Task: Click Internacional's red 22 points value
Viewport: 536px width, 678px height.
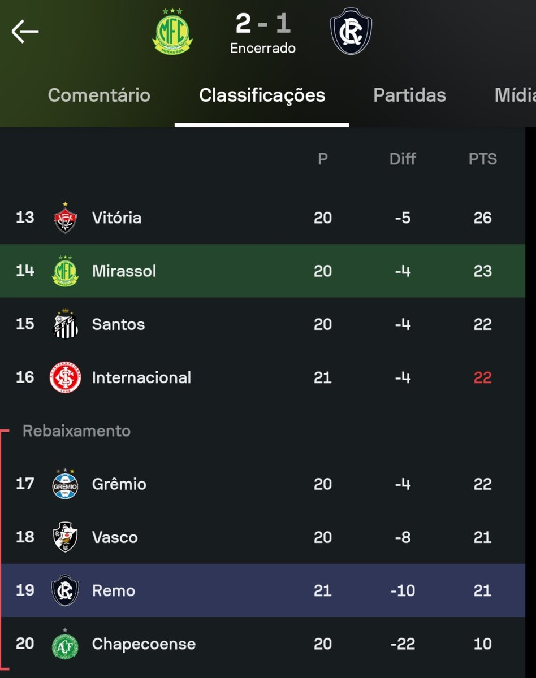Action: coord(482,377)
